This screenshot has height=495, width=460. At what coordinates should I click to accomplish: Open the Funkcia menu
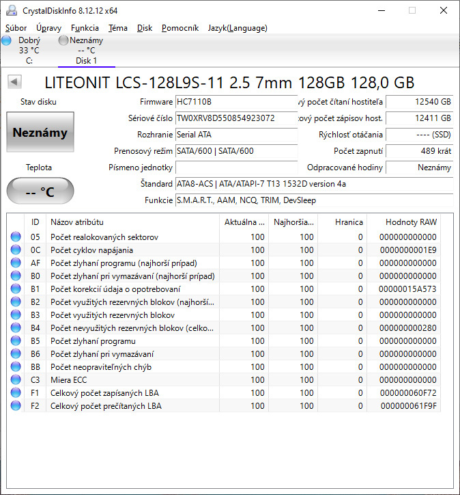(85, 28)
